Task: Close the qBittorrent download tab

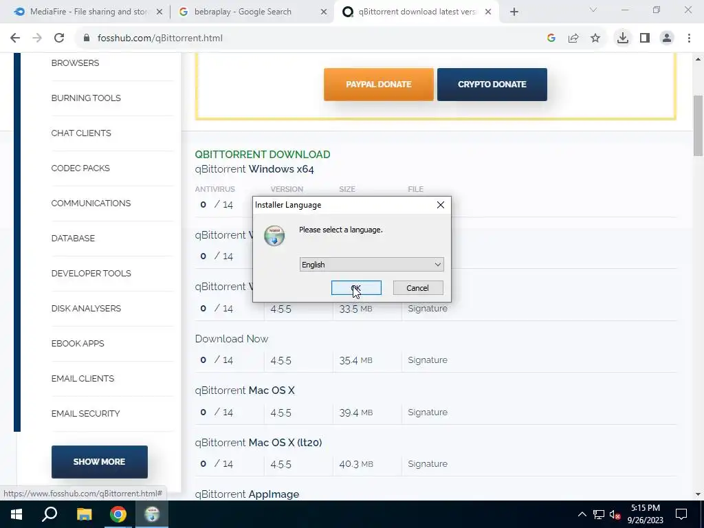Action: (x=488, y=12)
